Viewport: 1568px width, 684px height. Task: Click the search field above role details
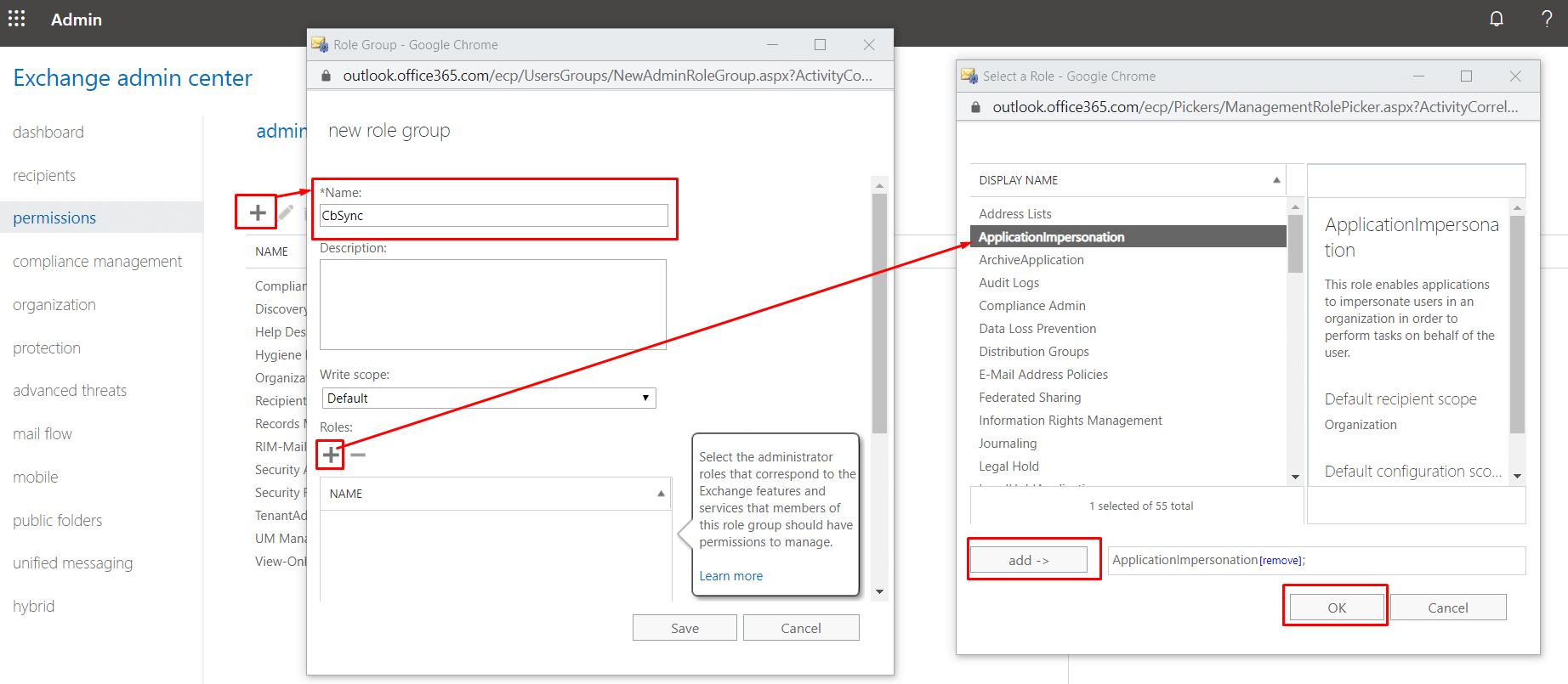(x=1416, y=180)
